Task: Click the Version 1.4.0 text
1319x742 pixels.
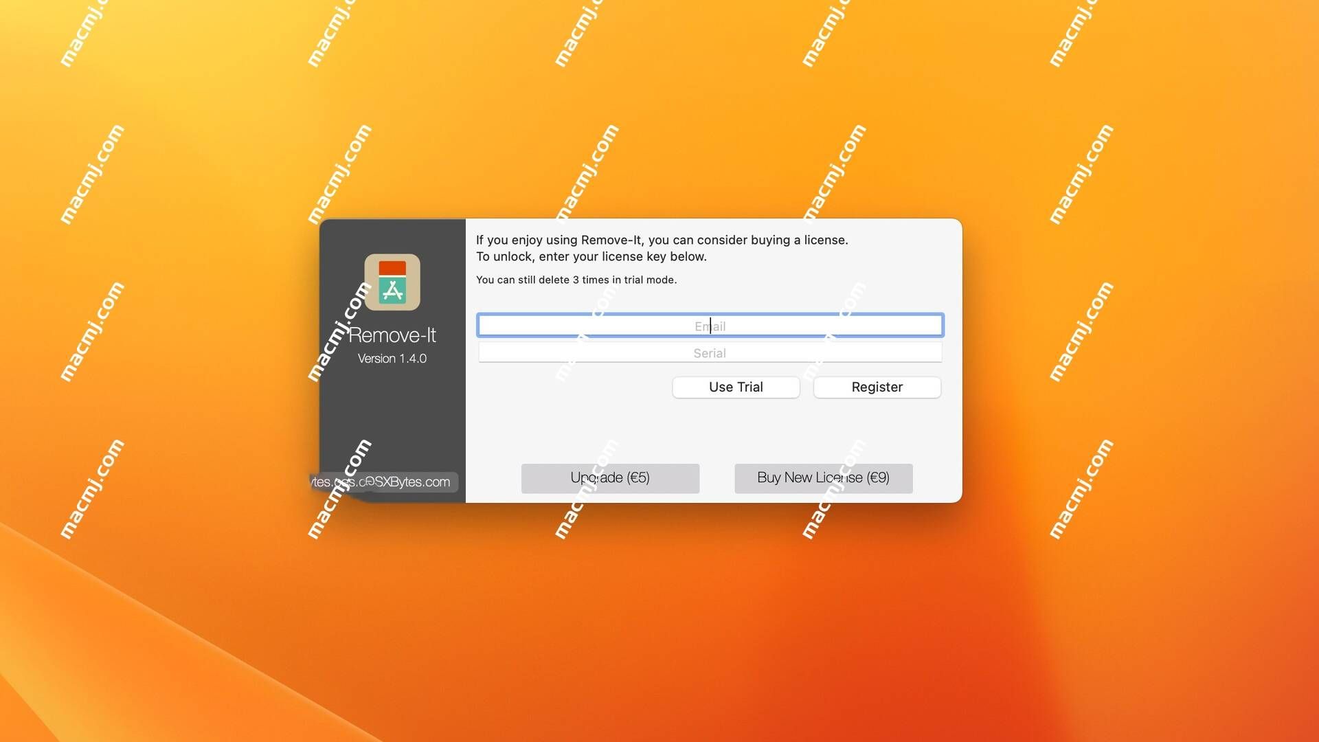Action: click(x=392, y=359)
